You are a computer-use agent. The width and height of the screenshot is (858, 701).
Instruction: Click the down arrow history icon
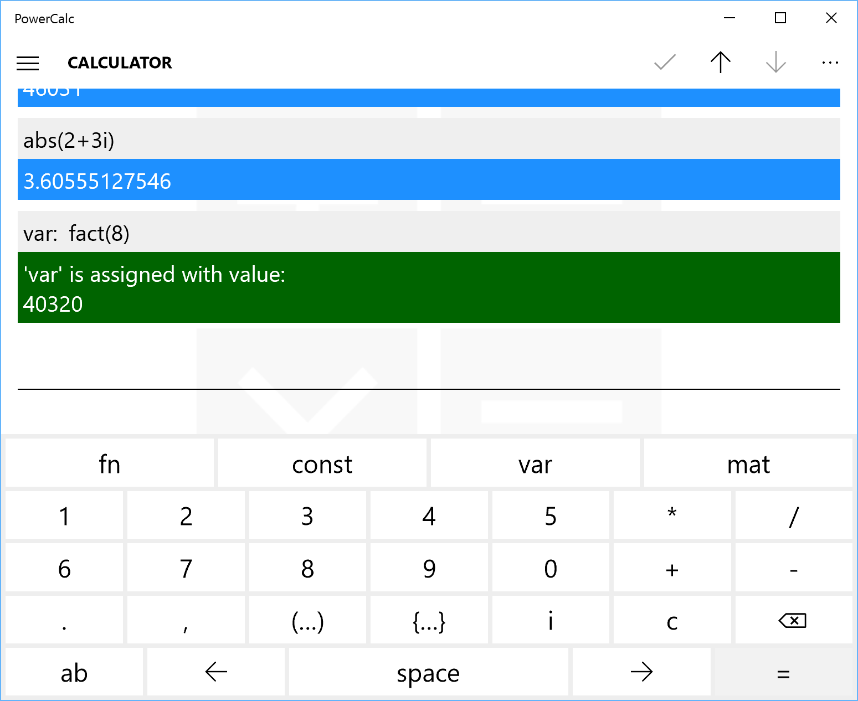click(x=775, y=63)
